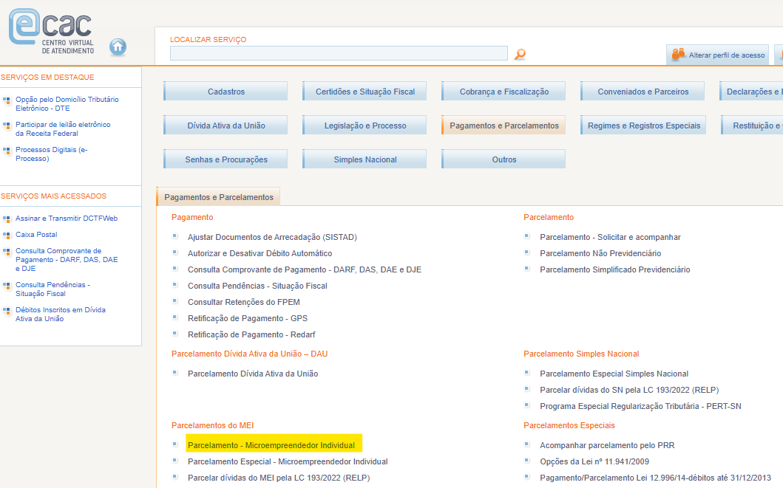Select Pagamentos e Parcelamentos category button
The image size is (783, 488).
click(x=504, y=125)
